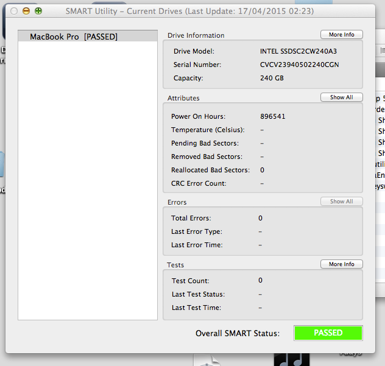
Task: Click serial number CVCV23940502240CGN
Action: 300,65
